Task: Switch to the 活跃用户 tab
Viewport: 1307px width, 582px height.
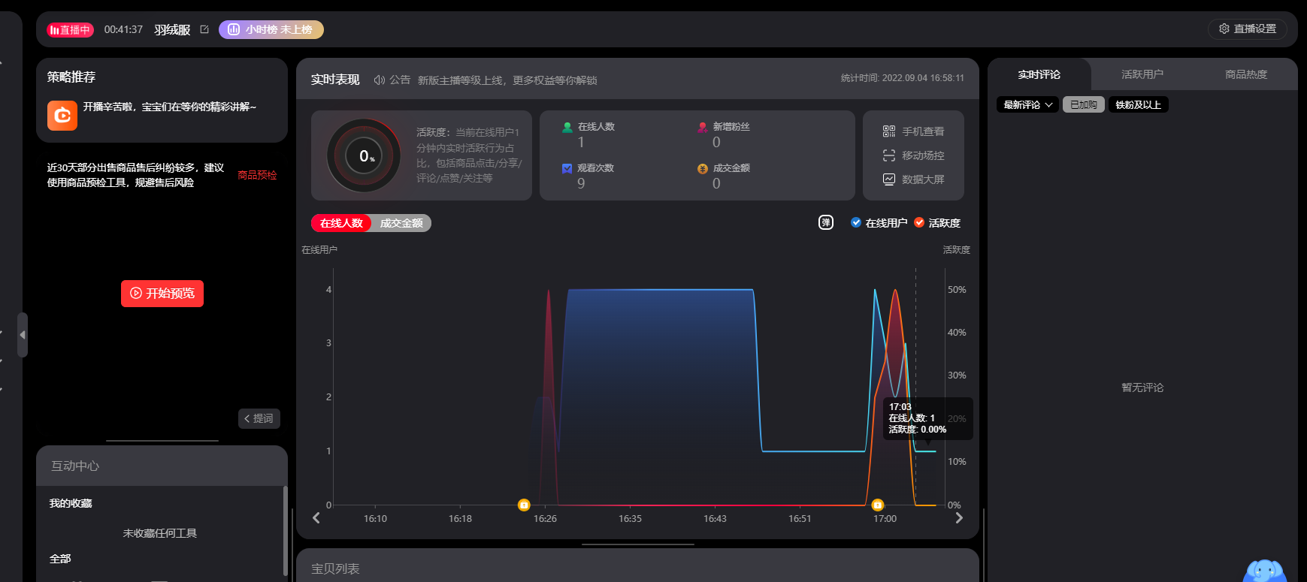Action: coord(1142,74)
